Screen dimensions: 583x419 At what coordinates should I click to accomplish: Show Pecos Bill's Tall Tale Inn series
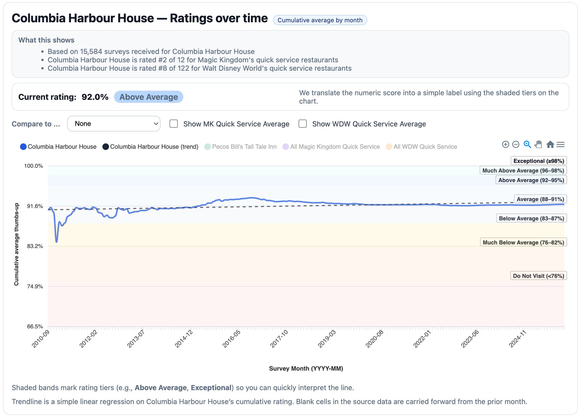coord(244,147)
